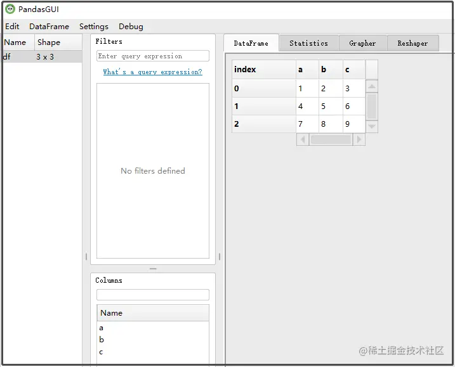Screen dimensions: 455x367
Task: Click the PandasGUI panda app icon
Action: pos(10,10)
